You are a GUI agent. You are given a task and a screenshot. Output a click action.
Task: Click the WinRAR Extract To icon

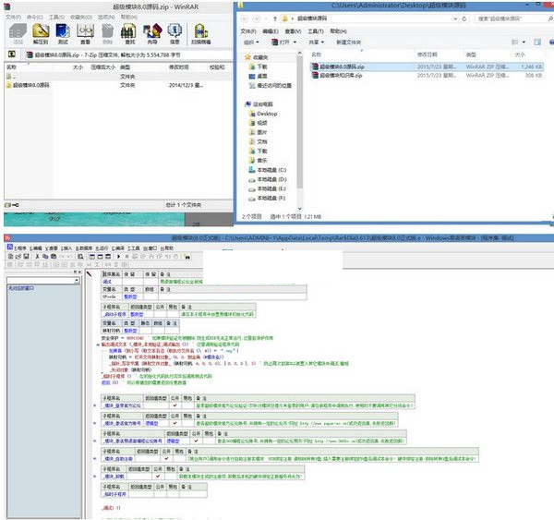click(x=41, y=35)
